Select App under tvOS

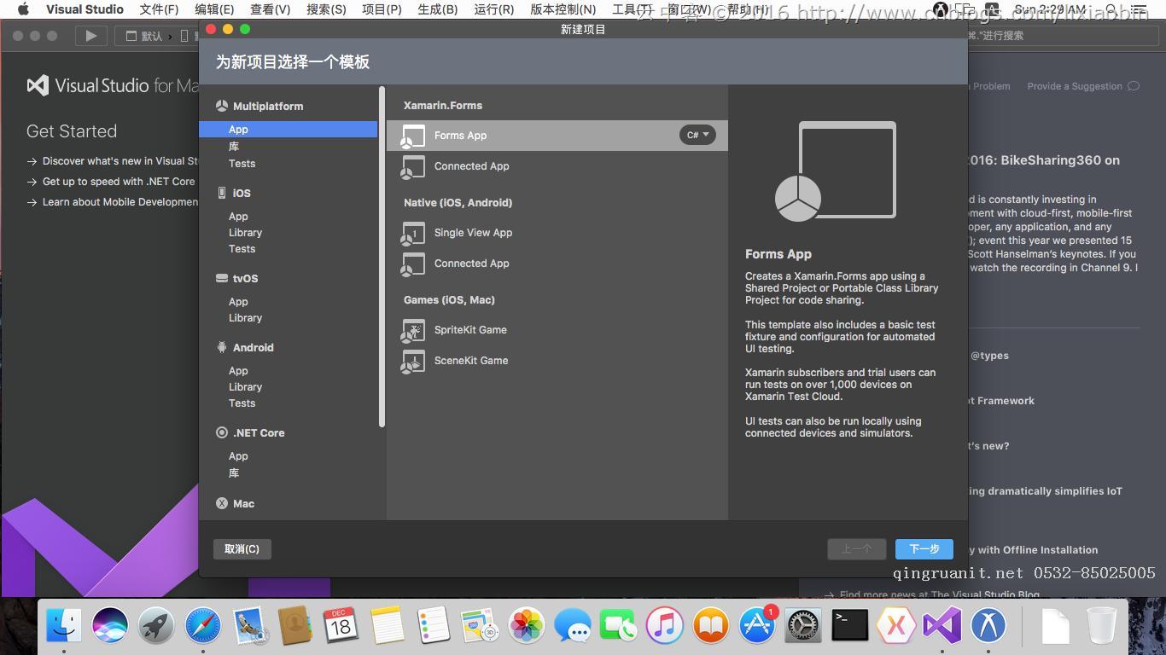pyautogui.click(x=238, y=302)
